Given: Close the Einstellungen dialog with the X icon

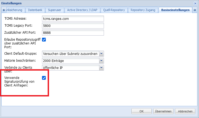Looking at the screenshot, I should (195, 3).
